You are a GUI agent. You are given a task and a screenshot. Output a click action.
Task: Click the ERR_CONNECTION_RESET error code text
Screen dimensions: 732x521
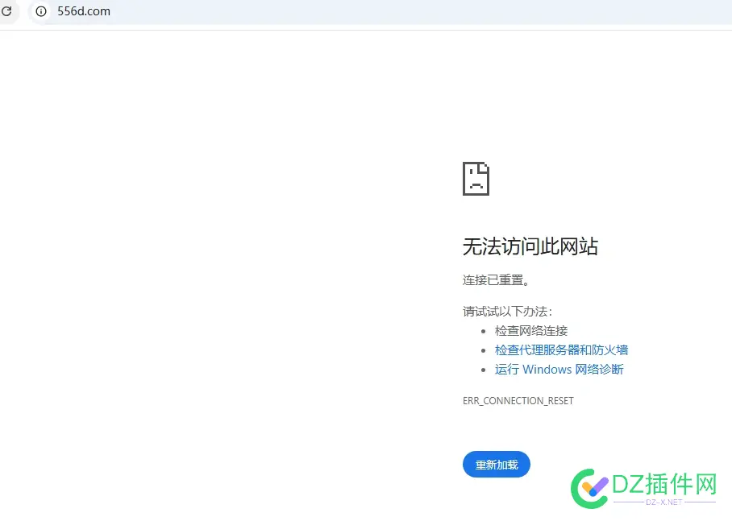coord(518,400)
